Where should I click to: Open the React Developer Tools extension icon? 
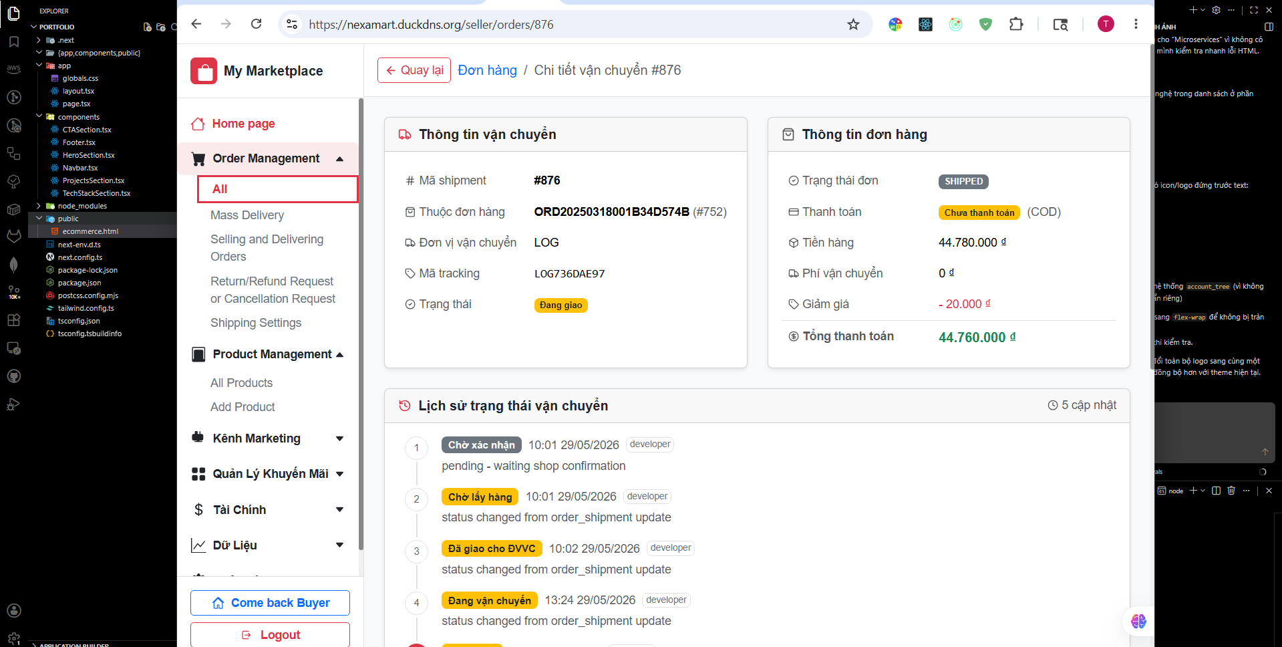[925, 25]
